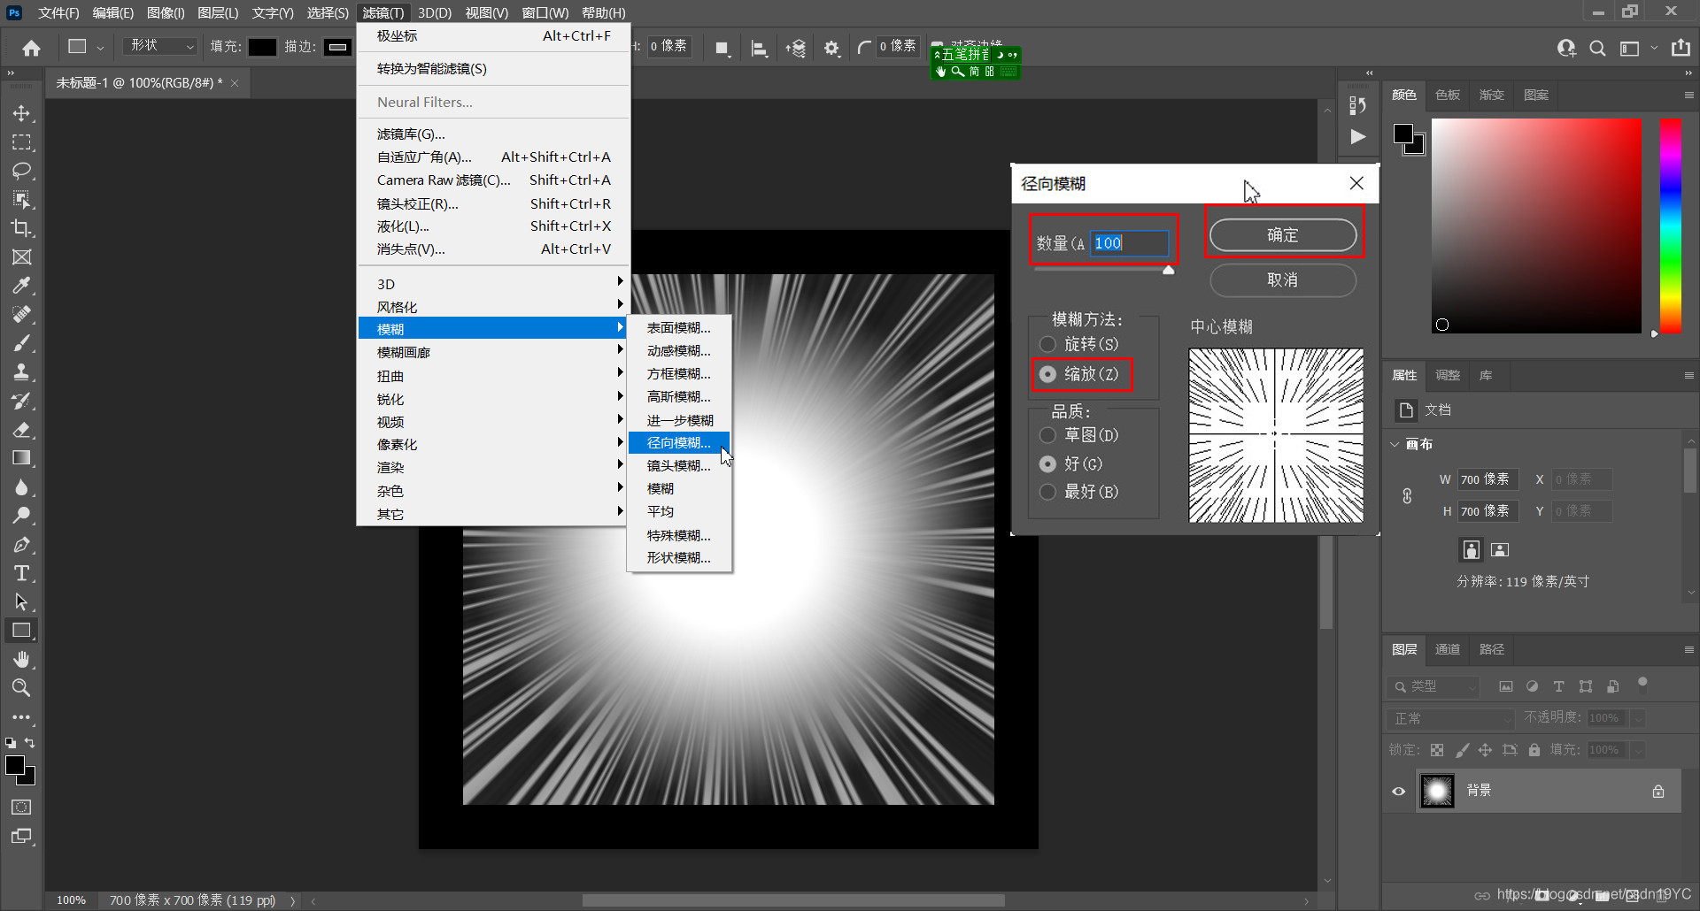Select the Hand tool
1700x911 pixels.
click(x=21, y=660)
